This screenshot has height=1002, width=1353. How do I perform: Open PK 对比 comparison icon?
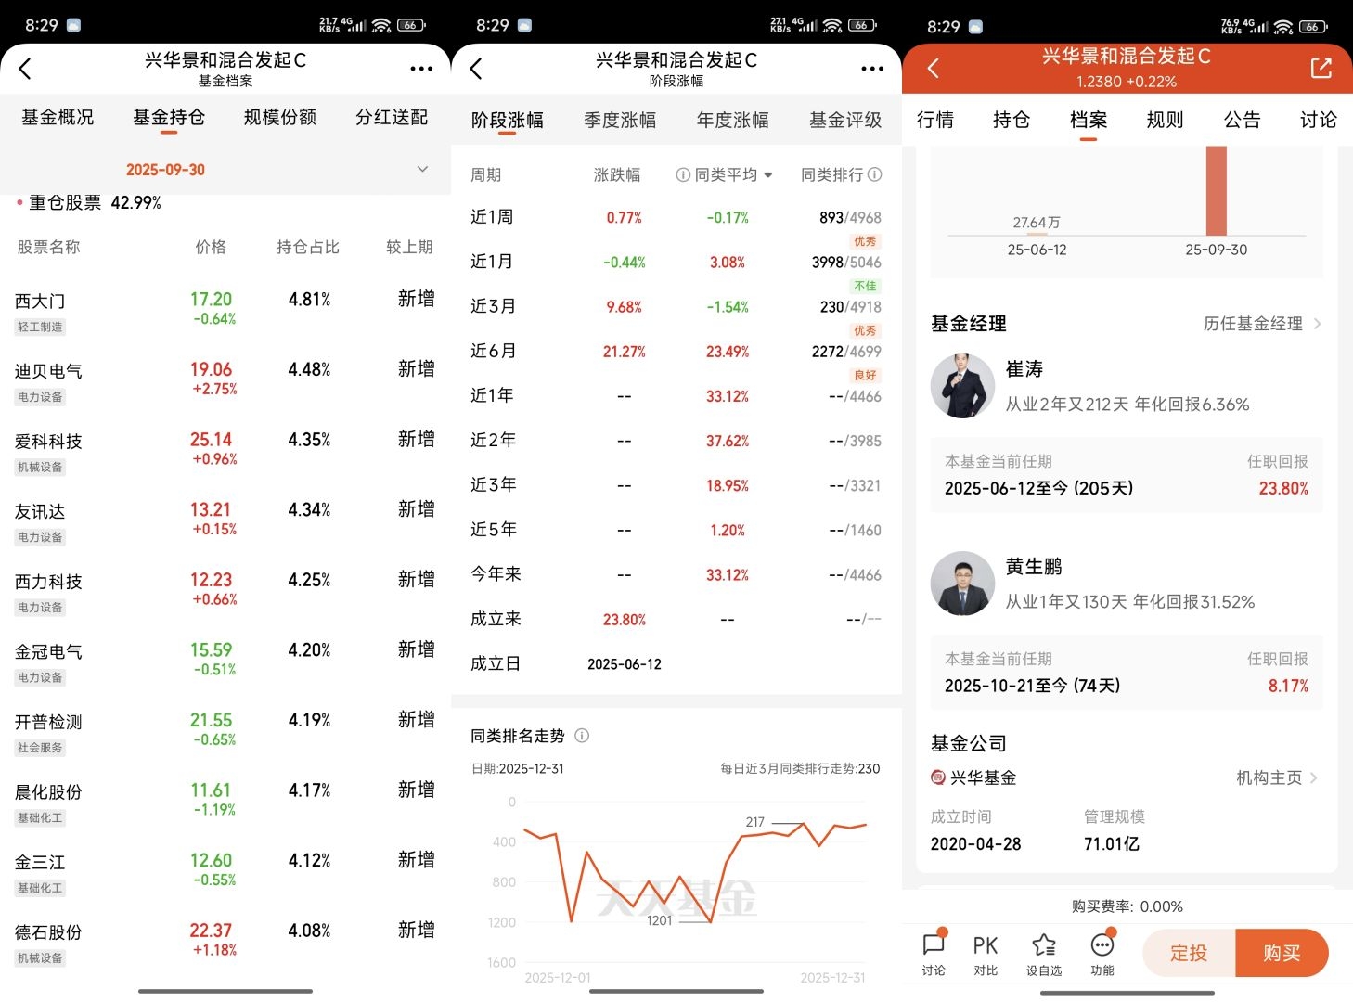tap(986, 954)
